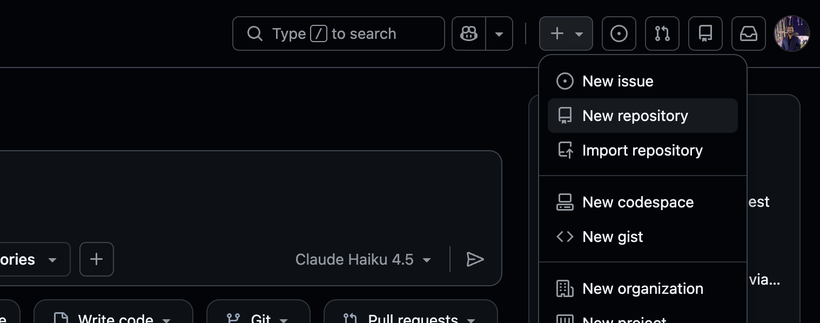820x323 pixels.
Task: Open your profile avatar picture
Action: [x=792, y=33]
